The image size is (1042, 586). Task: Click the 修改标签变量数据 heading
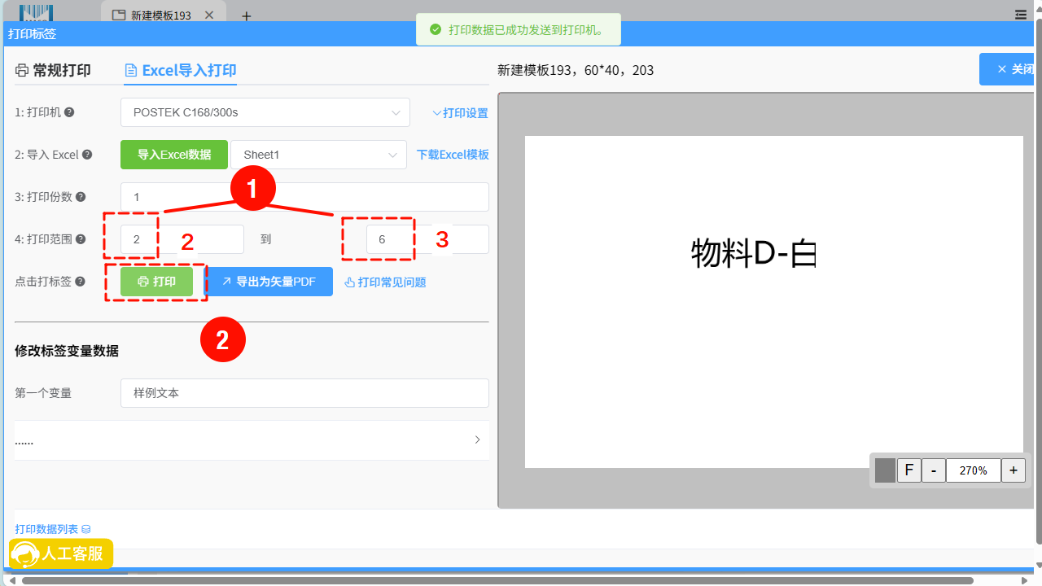67,351
